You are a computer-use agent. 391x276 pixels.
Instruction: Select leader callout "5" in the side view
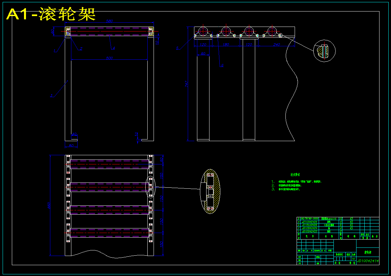coord(177,48)
